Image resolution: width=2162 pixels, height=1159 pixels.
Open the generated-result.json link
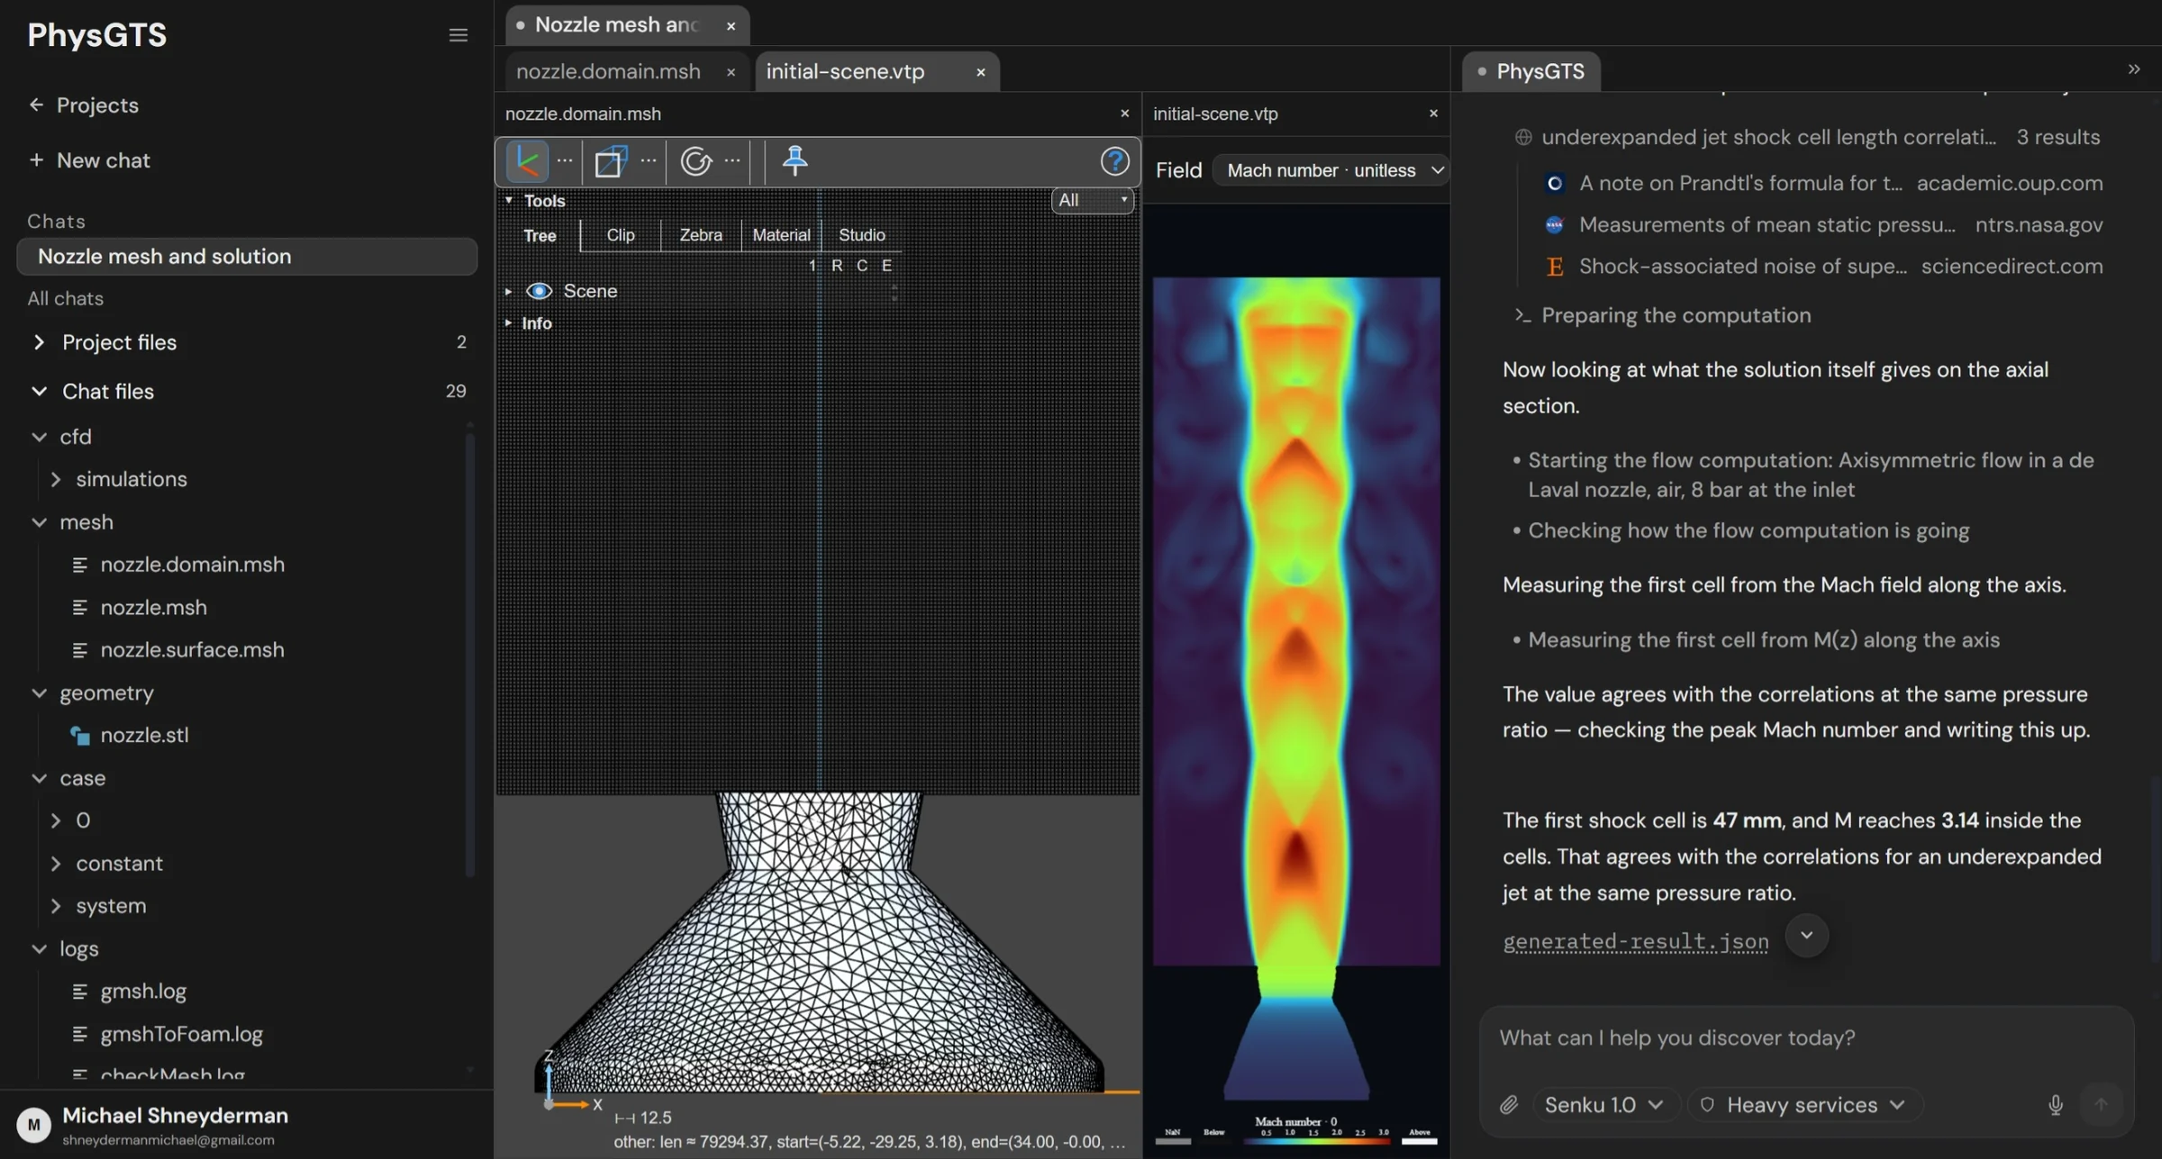[x=1635, y=941]
